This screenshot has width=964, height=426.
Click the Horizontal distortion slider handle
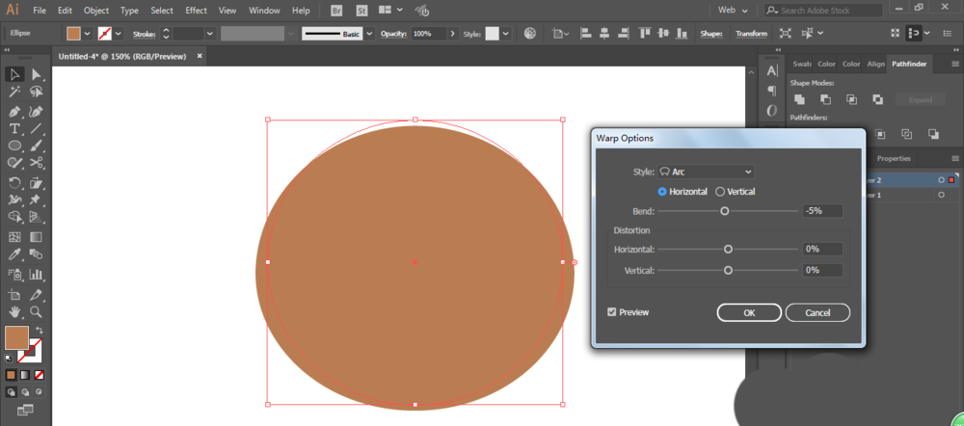[x=728, y=249]
